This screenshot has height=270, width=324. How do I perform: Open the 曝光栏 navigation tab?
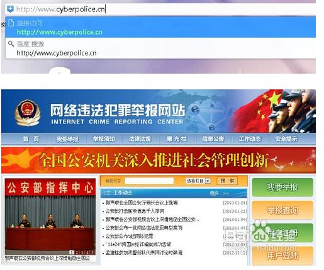pyautogui.click(x=176, y=139)
